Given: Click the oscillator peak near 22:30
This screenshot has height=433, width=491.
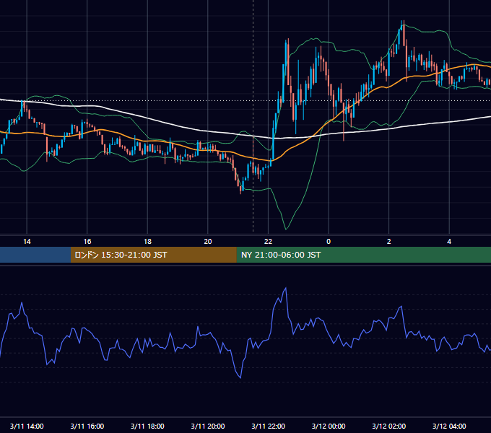Looking at the screenshot, I should pos(286,288).
